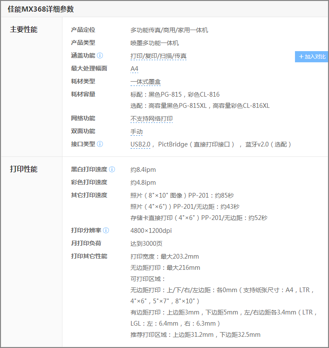This screenshot has width=329, height=348.
Task: Click info icon beside 接口类型
Action: pos(100,144)
